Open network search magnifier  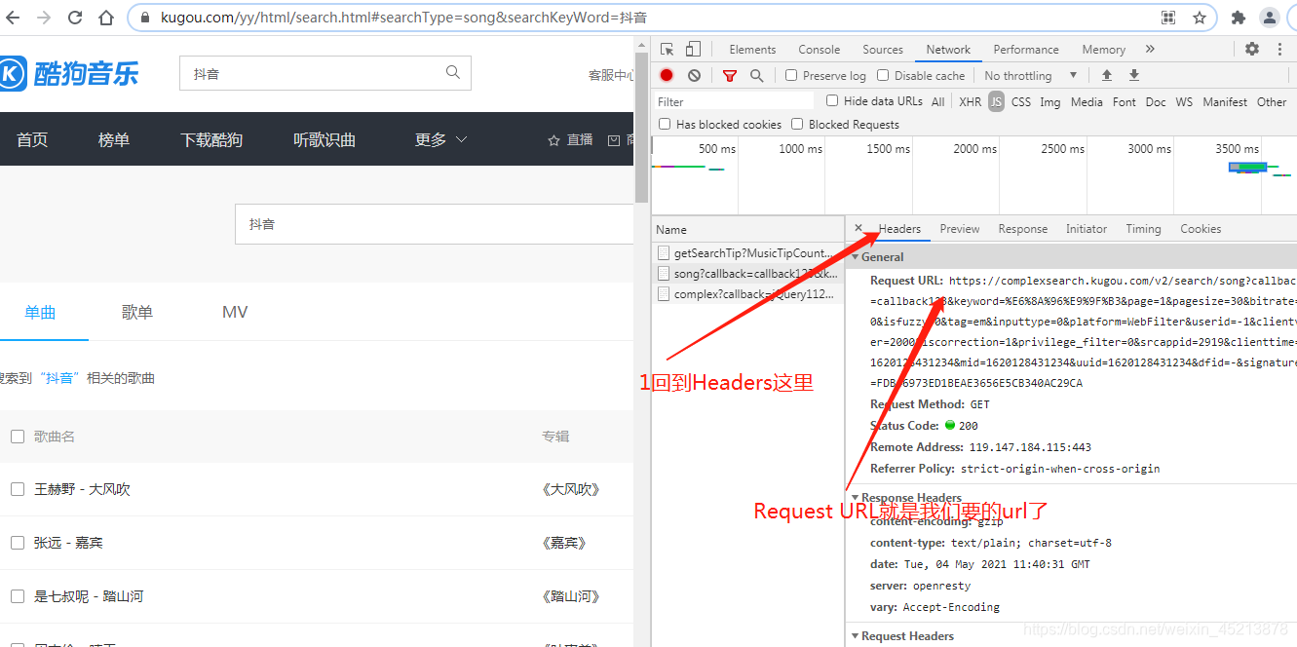coord(756,75)
